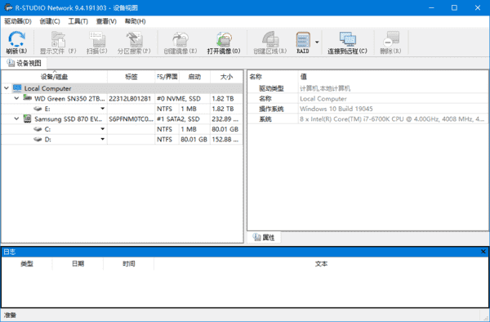Click the '#1 SATA2, SSD' cell
Viewport: 490px width, 322px height.
click(178, 119)
